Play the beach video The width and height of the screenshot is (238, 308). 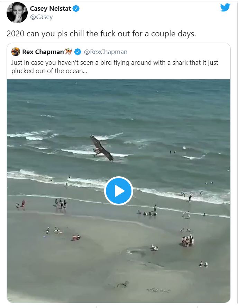119,191
